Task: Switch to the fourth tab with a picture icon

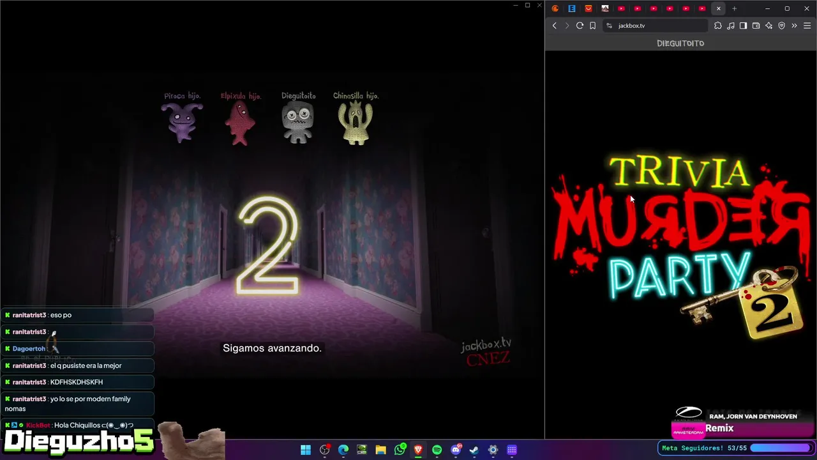Action: pyautogui.click(x=605, y=8)
